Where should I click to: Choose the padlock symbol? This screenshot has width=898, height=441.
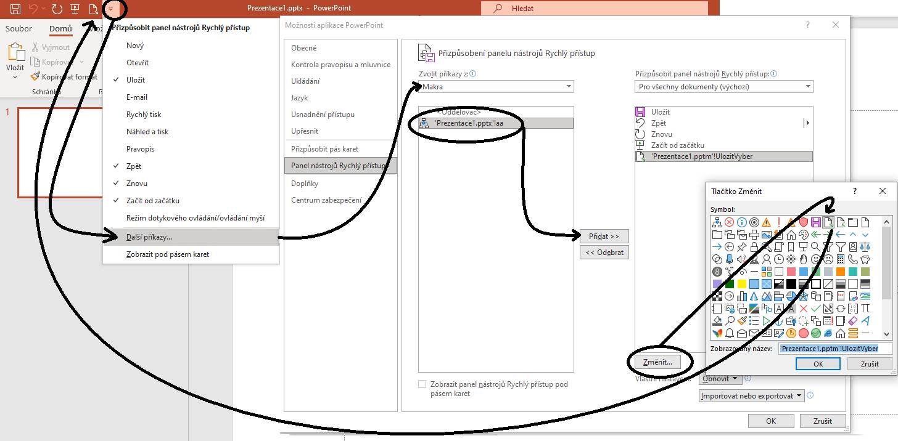coord(754,247)
